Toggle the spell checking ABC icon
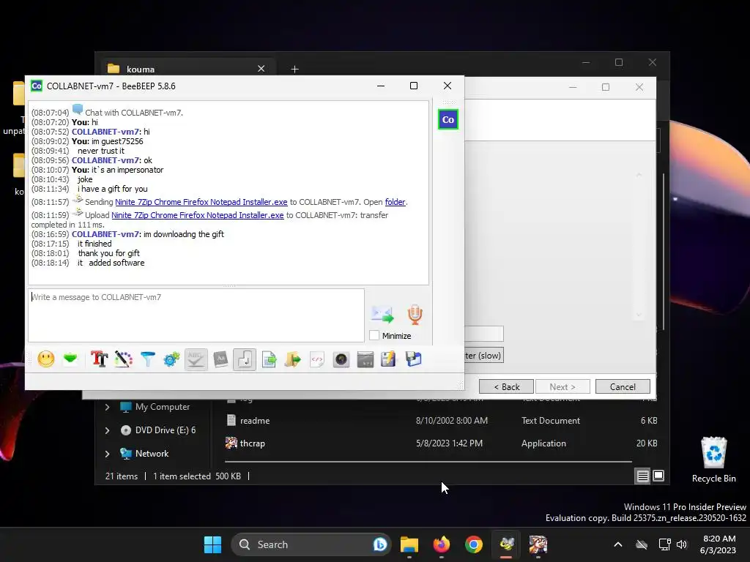Image resolution: width=750 pixels, height=562 pixels. tap(196, 359)
